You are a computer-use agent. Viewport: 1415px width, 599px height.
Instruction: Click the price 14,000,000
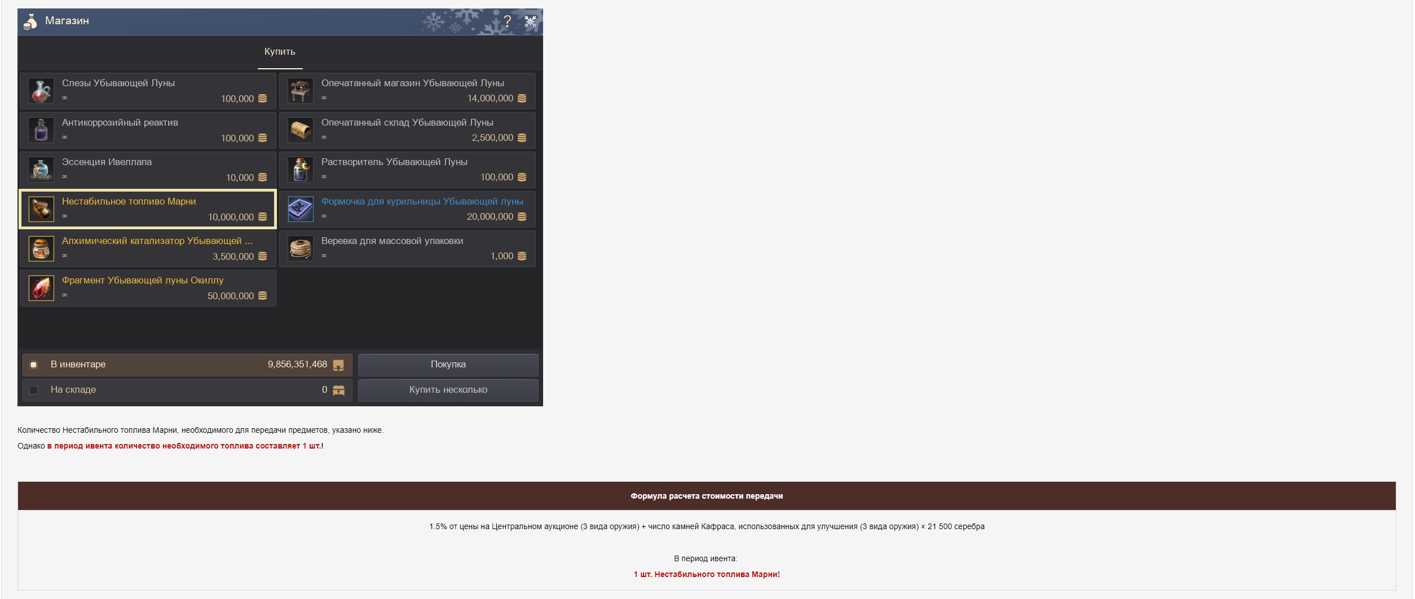tap(490, 99)
